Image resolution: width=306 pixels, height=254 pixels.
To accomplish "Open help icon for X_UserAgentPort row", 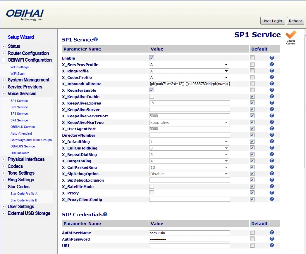I will click(272, 128).
